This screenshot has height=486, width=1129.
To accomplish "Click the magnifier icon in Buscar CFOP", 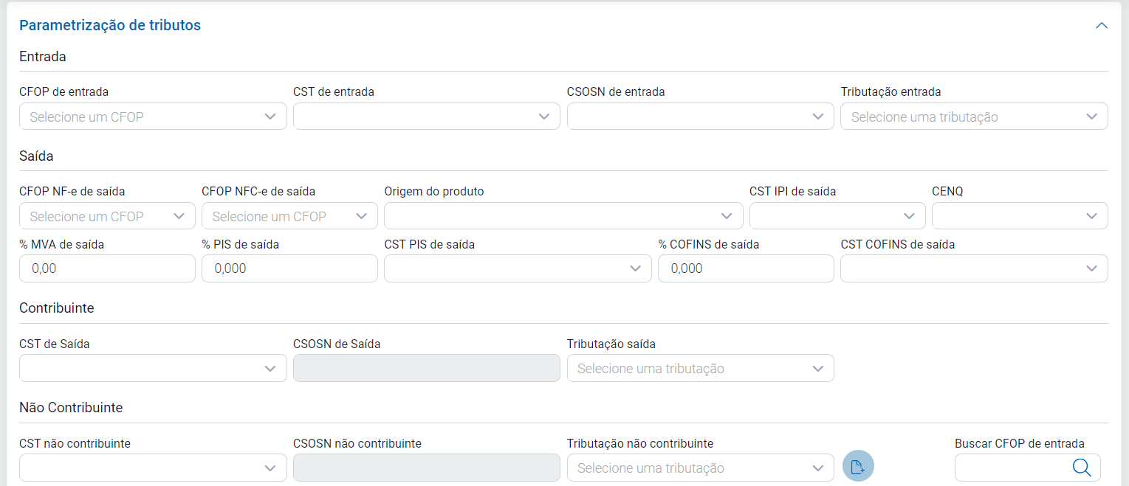I will click(x=1082, y=468).
